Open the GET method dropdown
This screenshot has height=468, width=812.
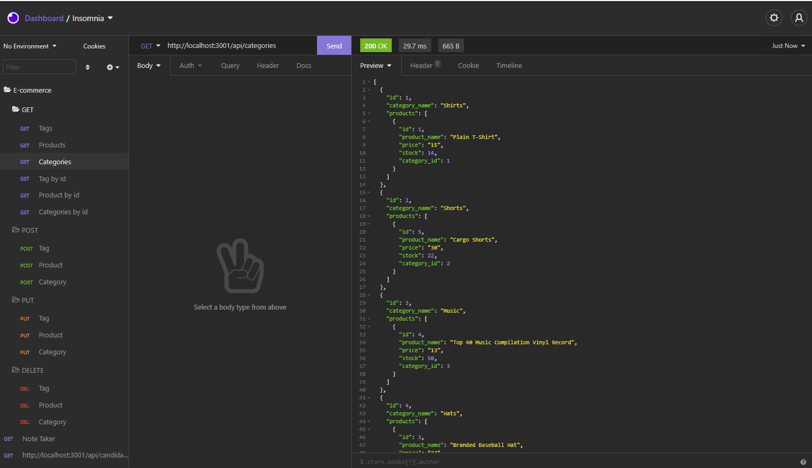point(149,46)
